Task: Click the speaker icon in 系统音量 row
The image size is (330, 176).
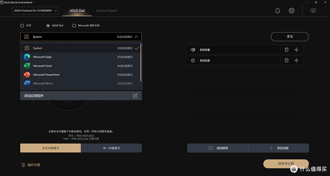Action: (x=193, y=50)
